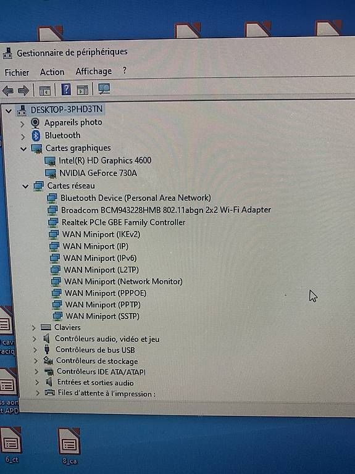Select WAN Miniport (SSTP)
Screen dimensions: 355x474
pyautogui.click(x=102, y=316)
